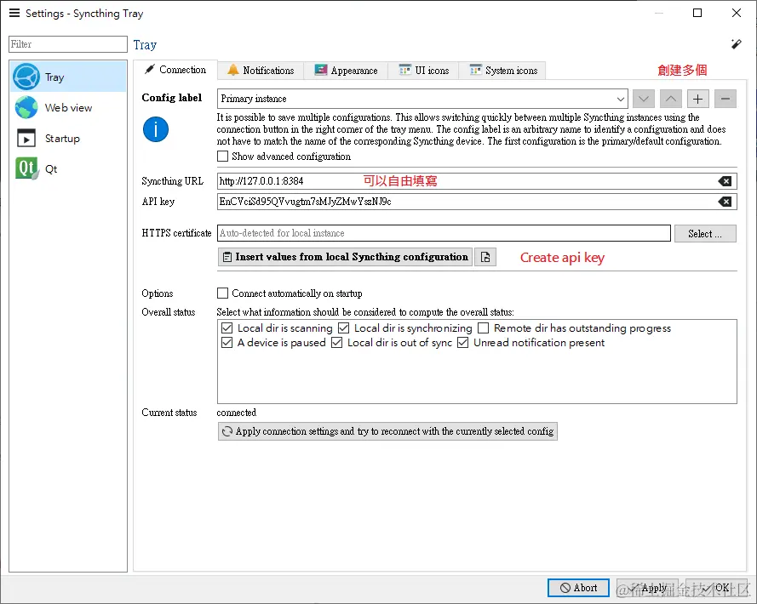
Task: Clear the Syncthing URL field
Action: click(725, 181)
